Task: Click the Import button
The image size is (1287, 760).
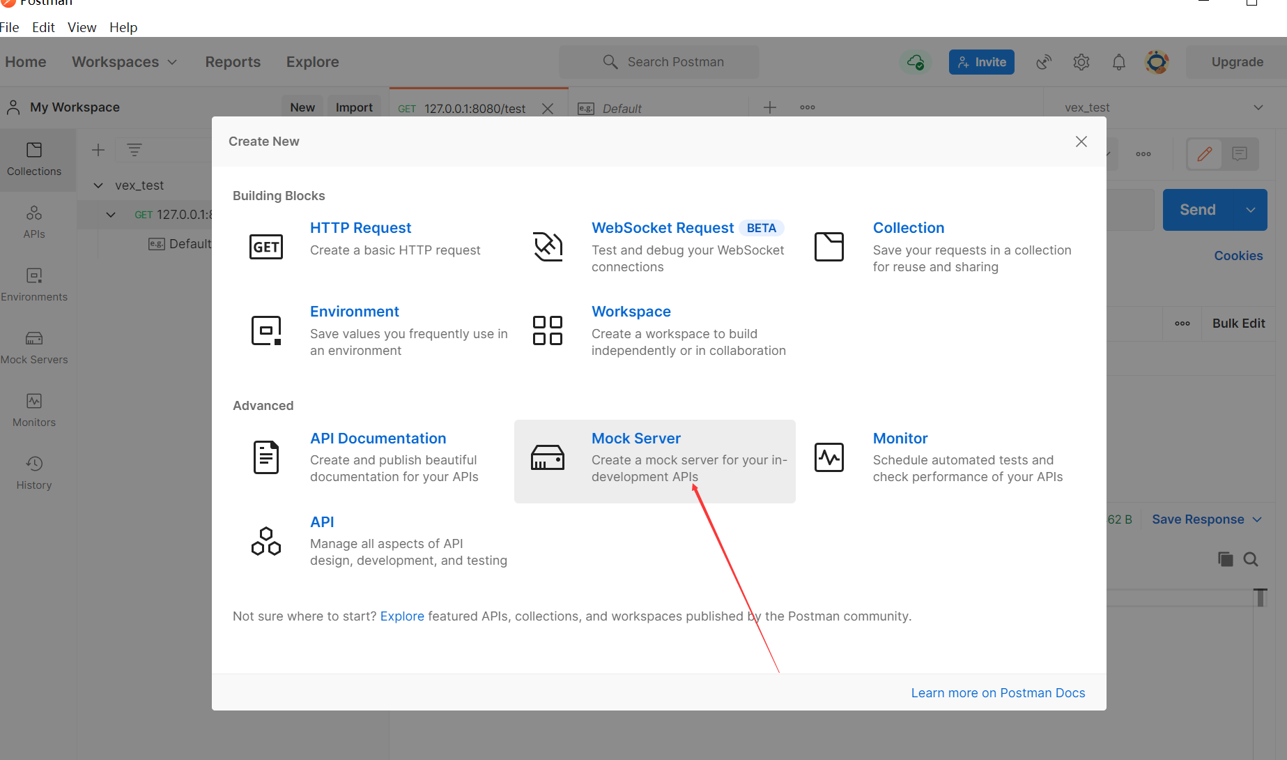Action: coord(354,107)
